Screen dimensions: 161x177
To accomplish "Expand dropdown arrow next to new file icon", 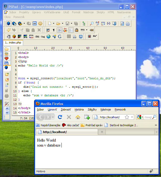I will tap(54, 23).
